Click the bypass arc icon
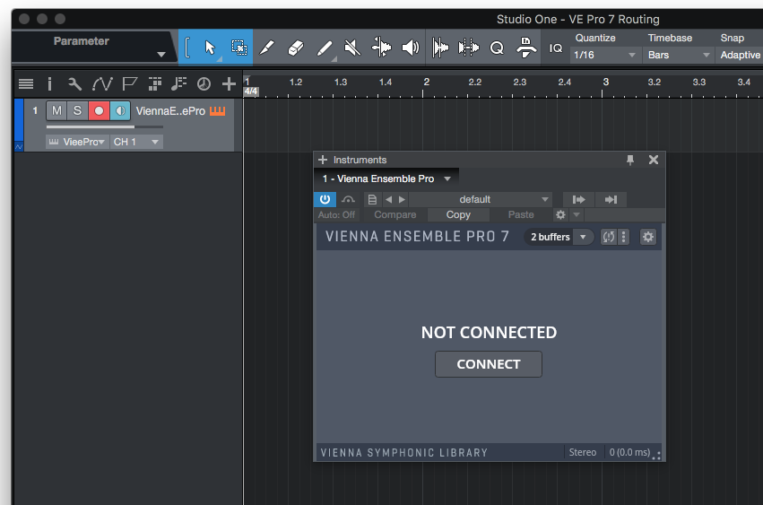 pyautogui.click(x=348, y=199)
